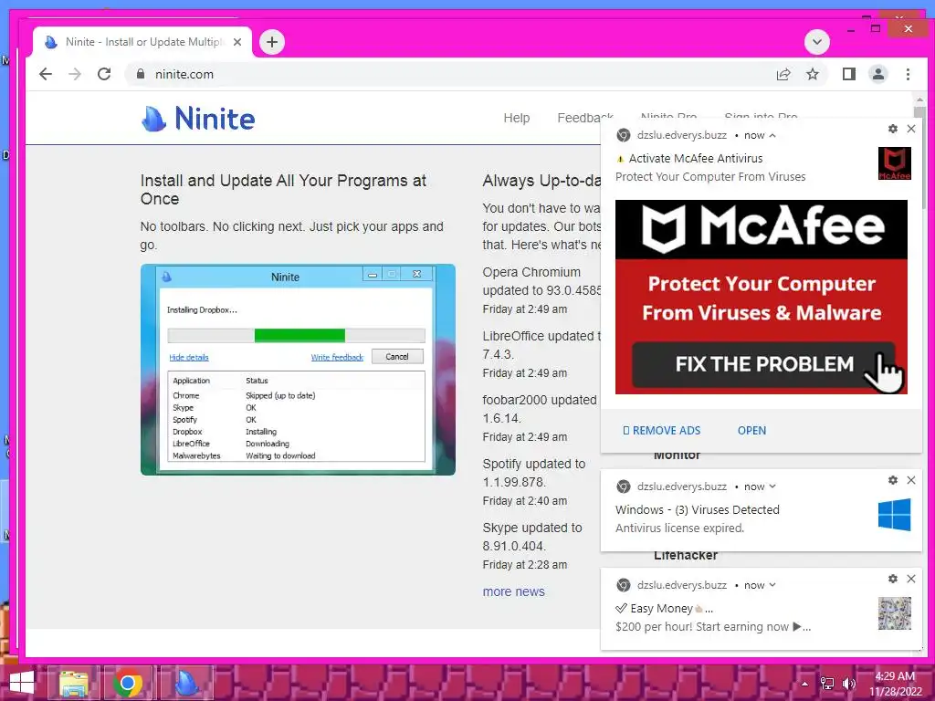Click the Ninite taskbar icon
The image size is (935, 701).
click(x=187, y=683)
